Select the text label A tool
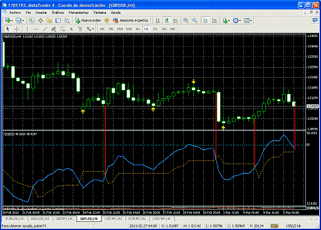321x230 pixels. click(71, 29)
